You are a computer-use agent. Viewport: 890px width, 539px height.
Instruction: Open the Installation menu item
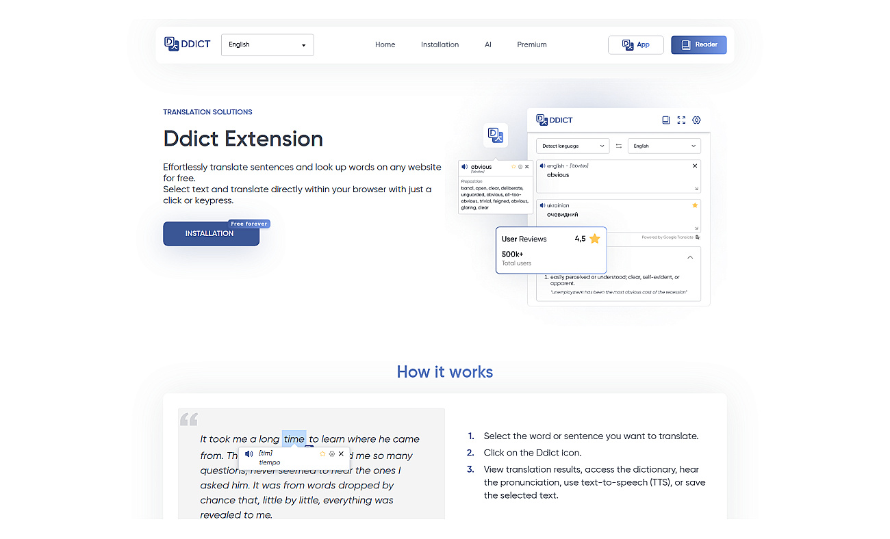click(x=440, y=44)
